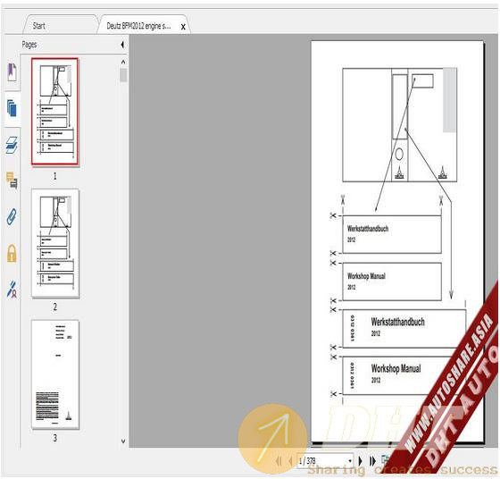Go to the last page

(372, 461)
